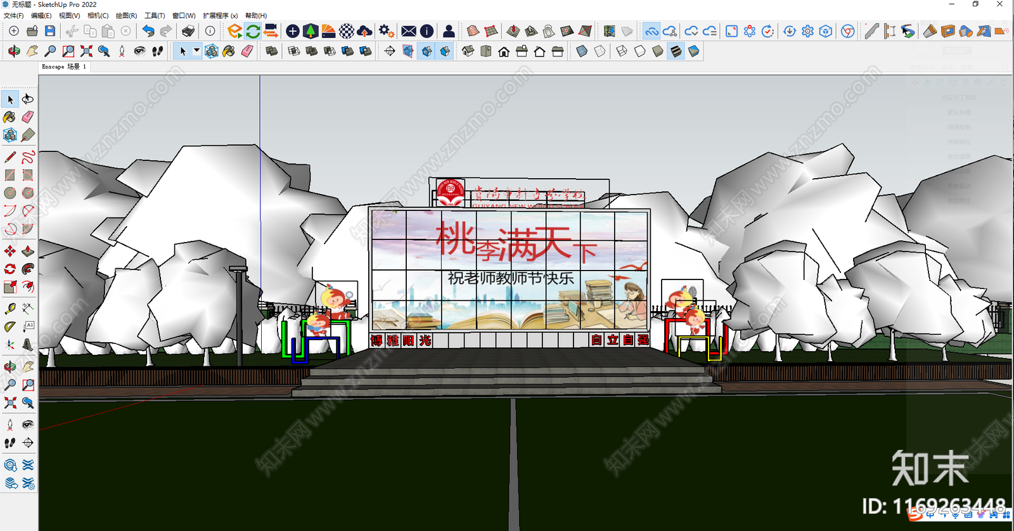Select the Rotated Rectangle tool
This screenshot has height=531, width=1014.
pos(28,175)
